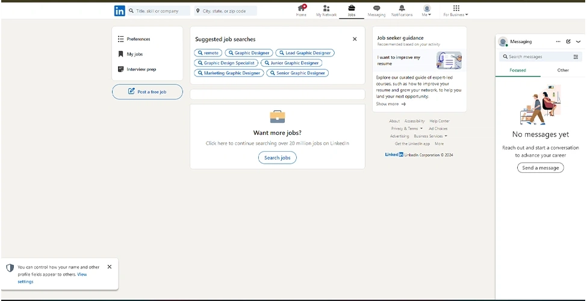
Task: Open the Home nav icon
Action: (301, 10)
